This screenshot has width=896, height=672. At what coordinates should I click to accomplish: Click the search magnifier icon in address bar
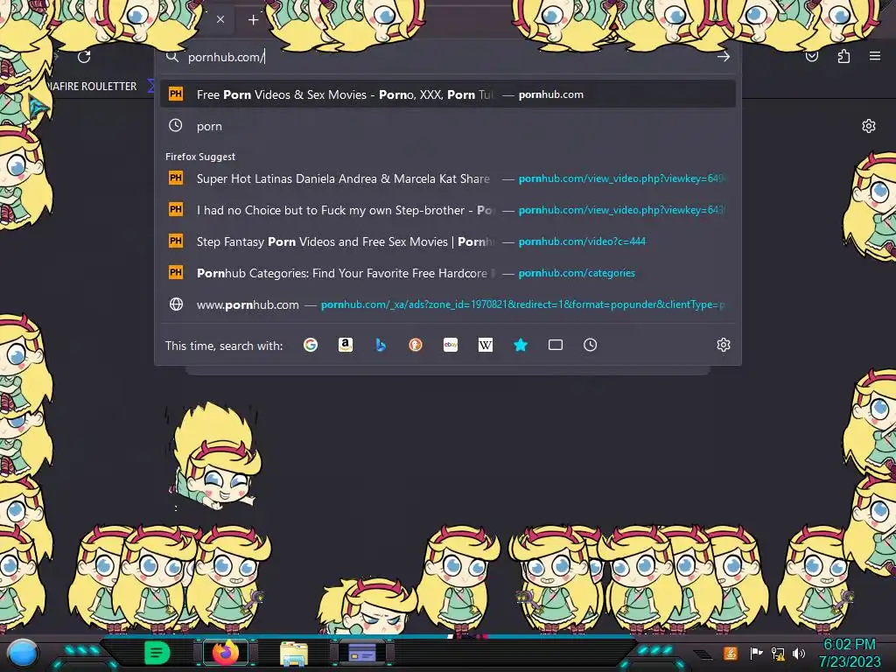[x=172, y=56]
